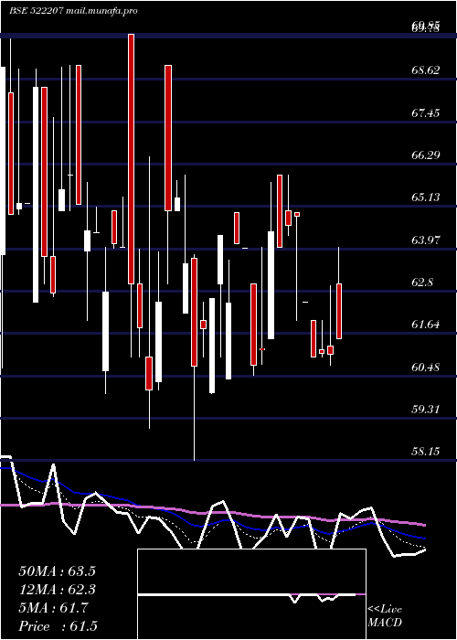Click the '50MA : 63.5' readout
Image resolution: width=457 pixels, height=640 pixels.
pyautogui.click(x=58, y=571)
